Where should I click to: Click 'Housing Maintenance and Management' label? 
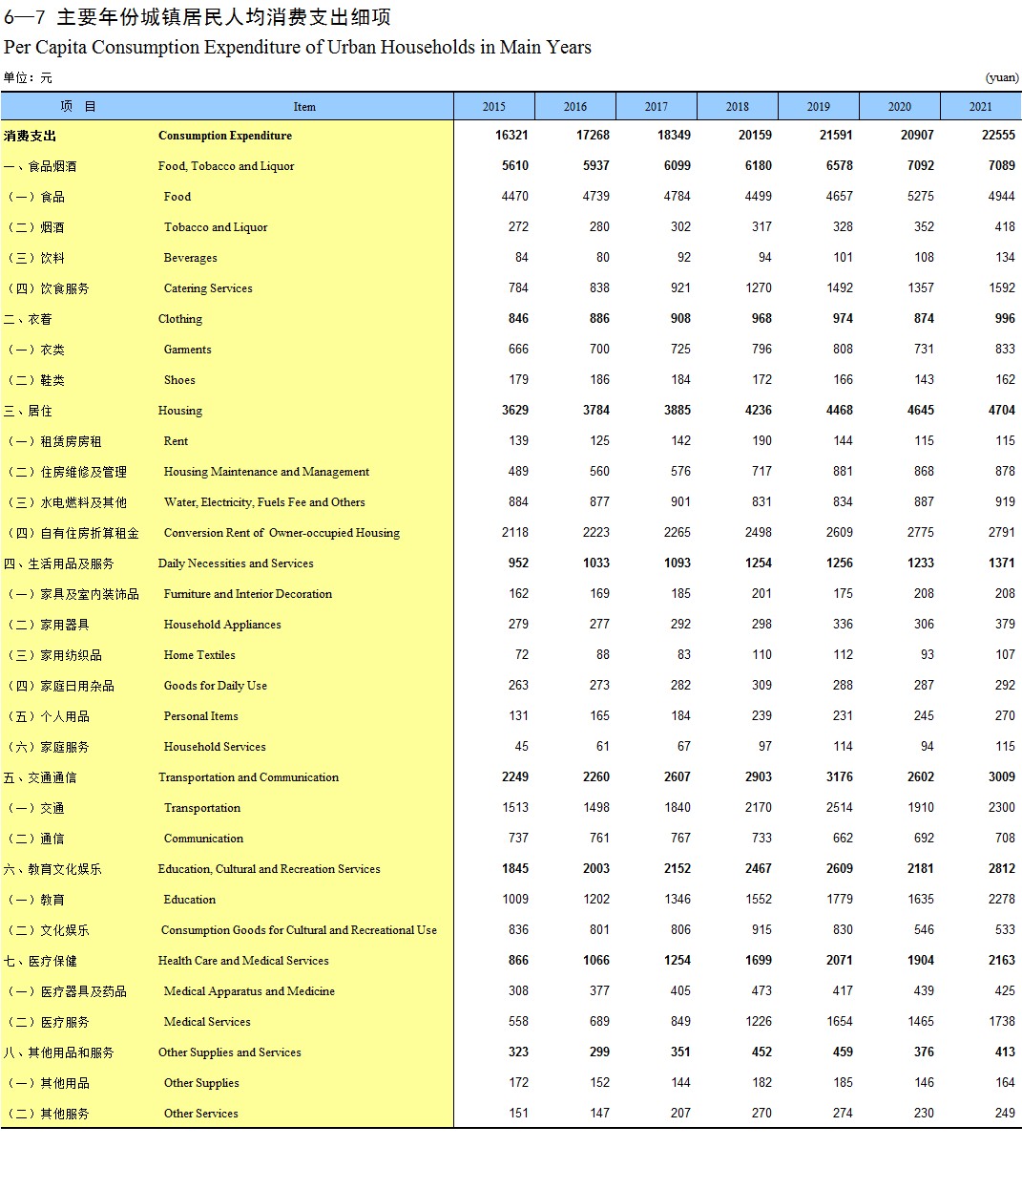pos(266,472)
